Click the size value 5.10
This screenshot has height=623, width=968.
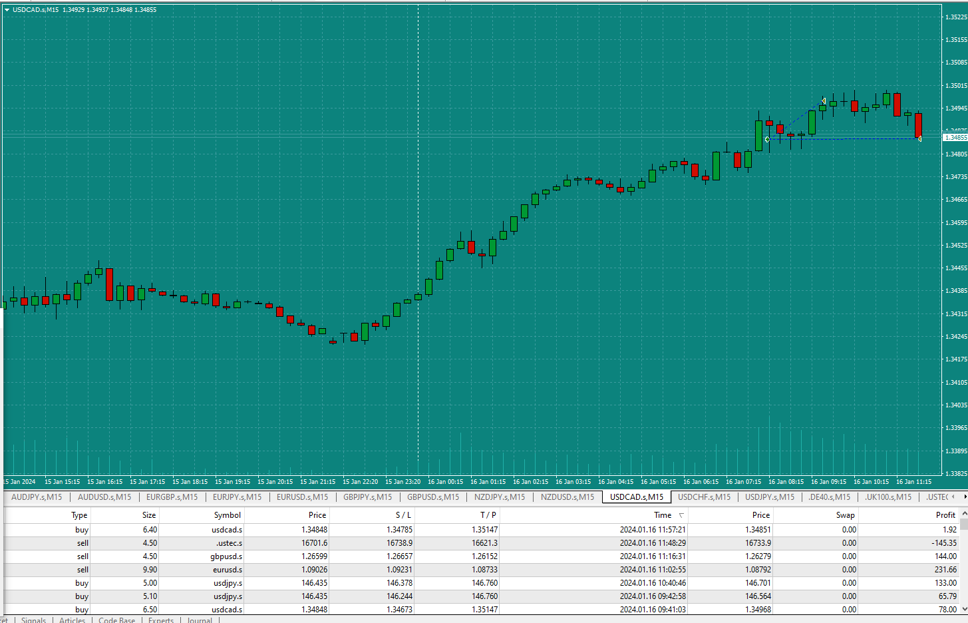pos(150,596)
